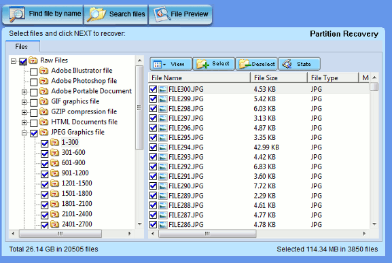This screenshot has height=263, width=392.
Task: Uncheck the JPEG Graphics file checkbox
Action: coord(33,133)
